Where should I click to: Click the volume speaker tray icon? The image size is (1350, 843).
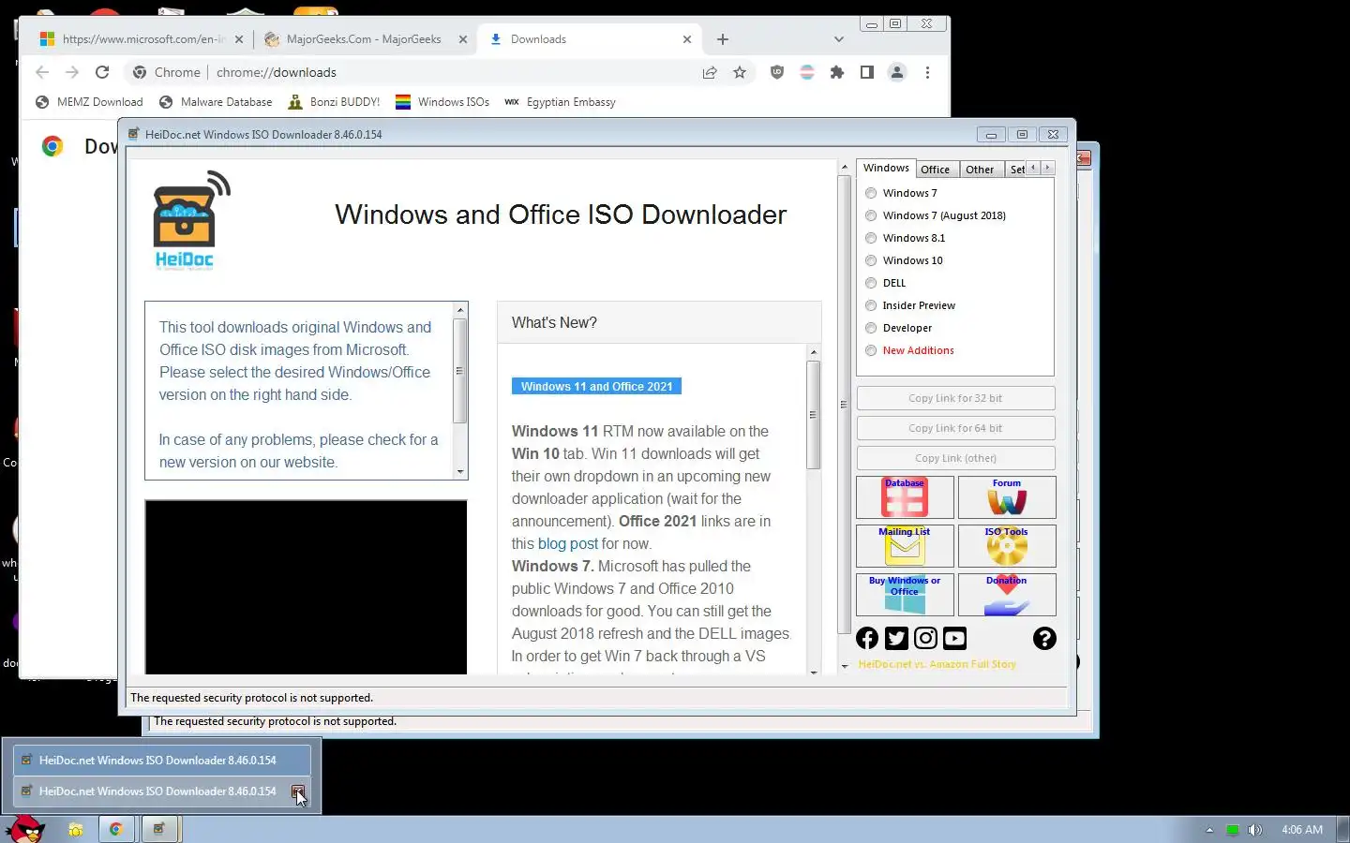coord(1255,830)
